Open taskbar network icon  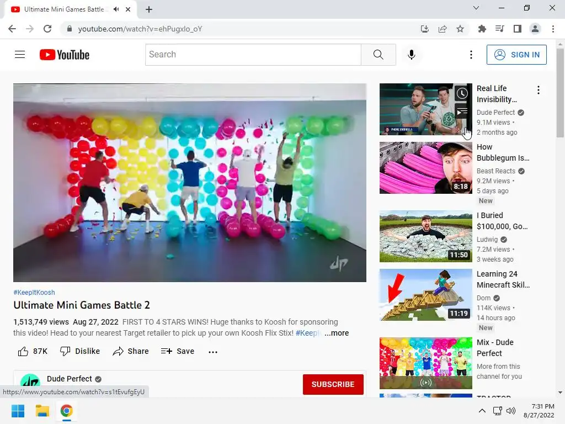click(498, 411)
